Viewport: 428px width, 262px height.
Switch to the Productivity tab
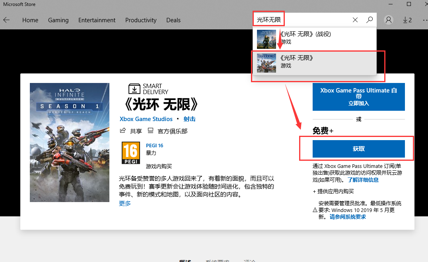141,20
